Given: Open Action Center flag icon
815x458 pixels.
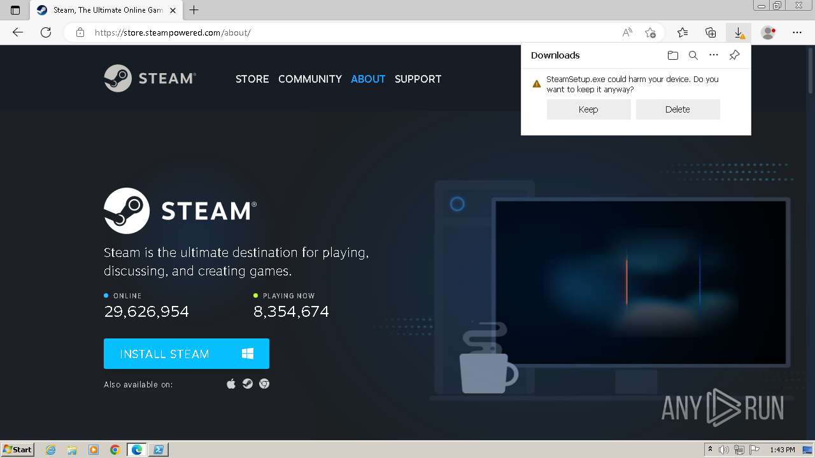Looking at the screenshot, I should [754, 450].
